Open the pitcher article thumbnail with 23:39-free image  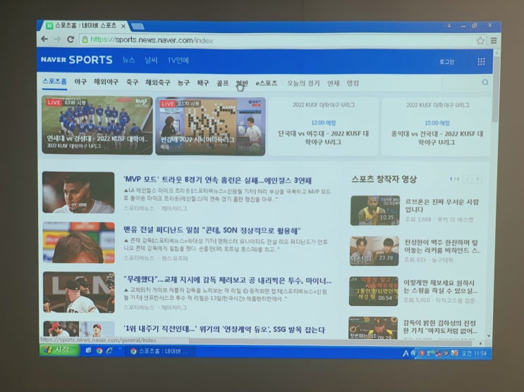click(79, 292)
